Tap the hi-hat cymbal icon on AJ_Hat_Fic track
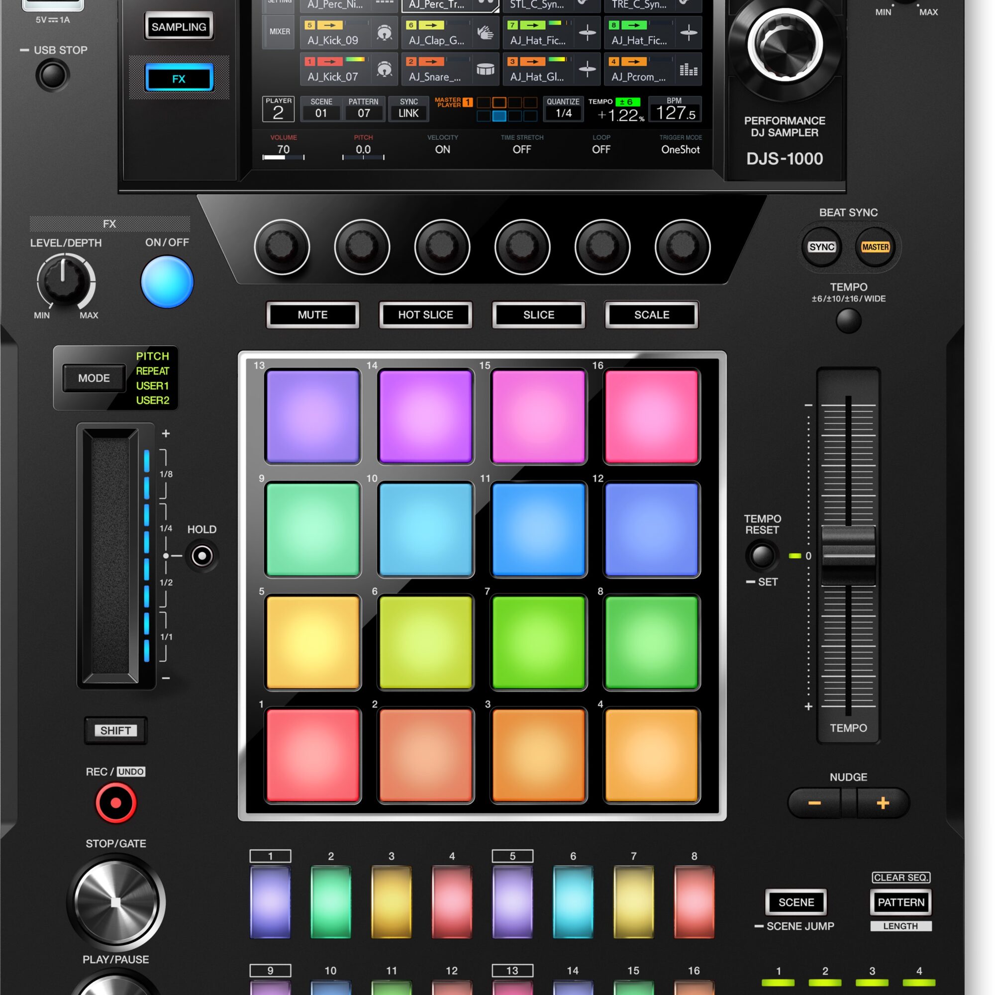The image size is (995, 995). pos(586,32)
